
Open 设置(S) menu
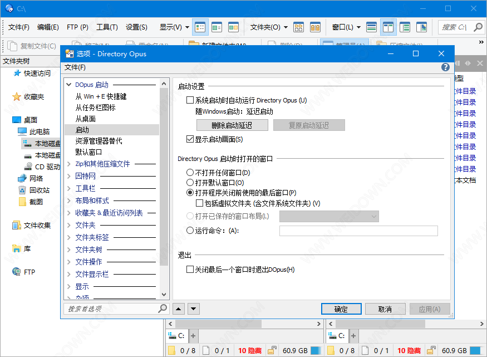point(136,27)
